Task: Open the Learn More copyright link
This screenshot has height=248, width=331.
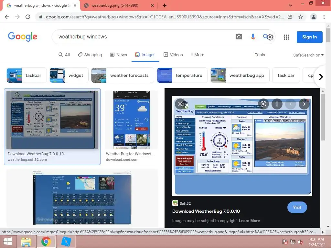Action: pyautogui.click(x=249, y=221)
